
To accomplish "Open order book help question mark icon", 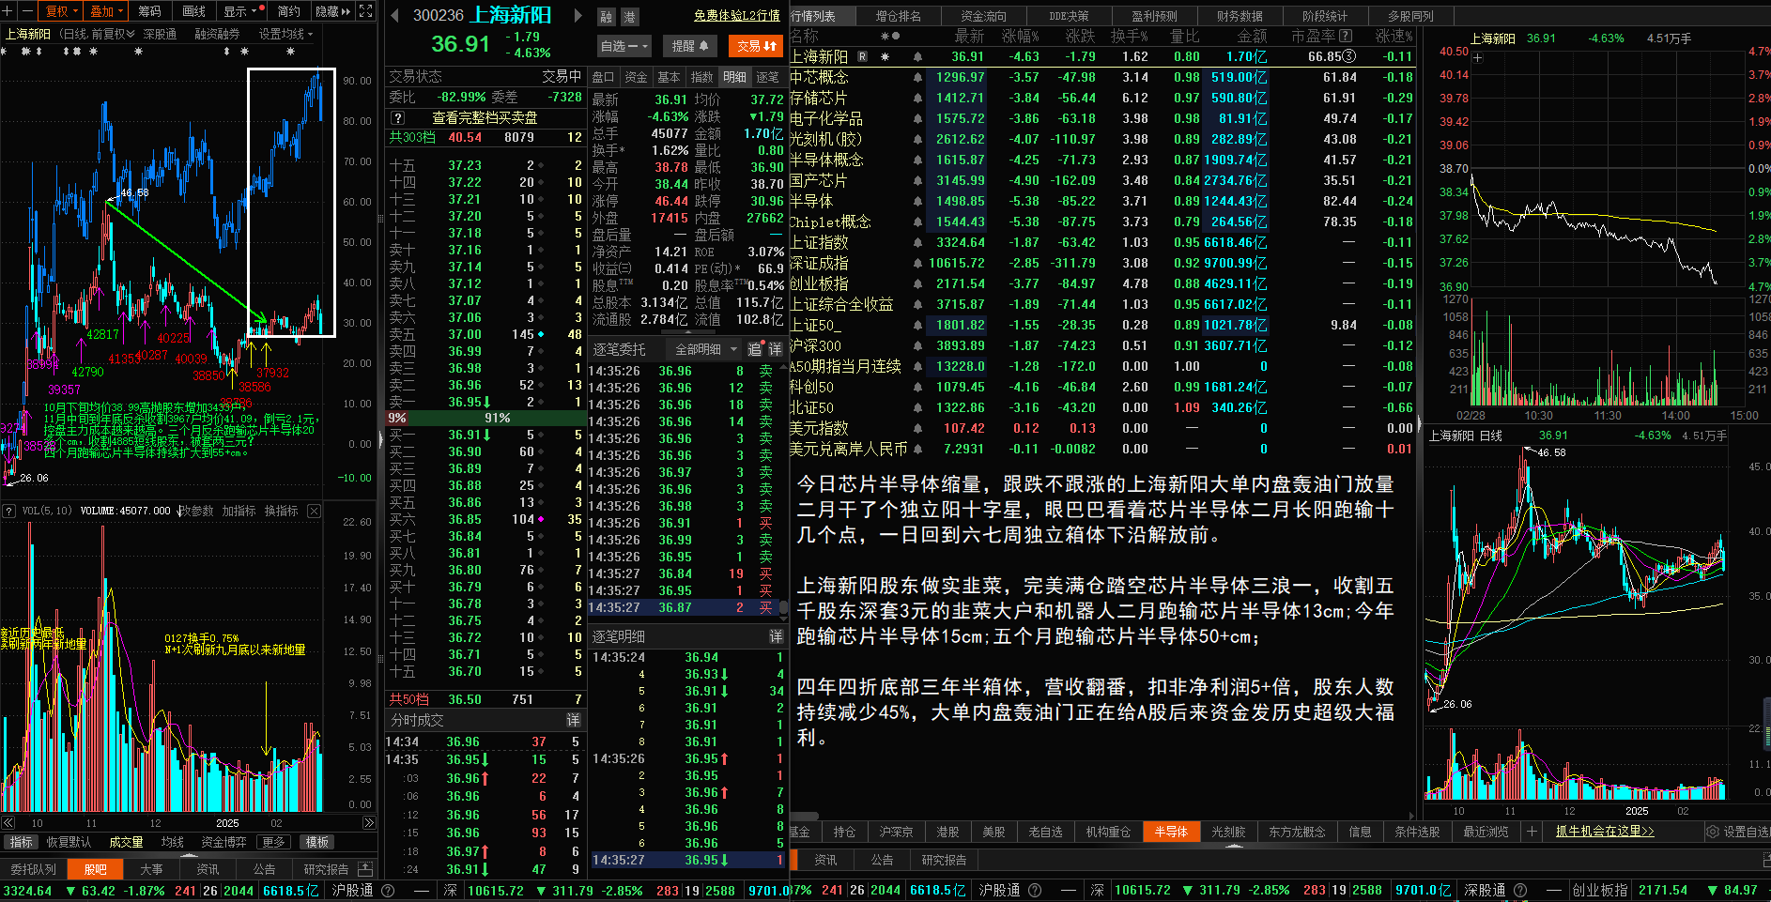I will coord(398,117).
